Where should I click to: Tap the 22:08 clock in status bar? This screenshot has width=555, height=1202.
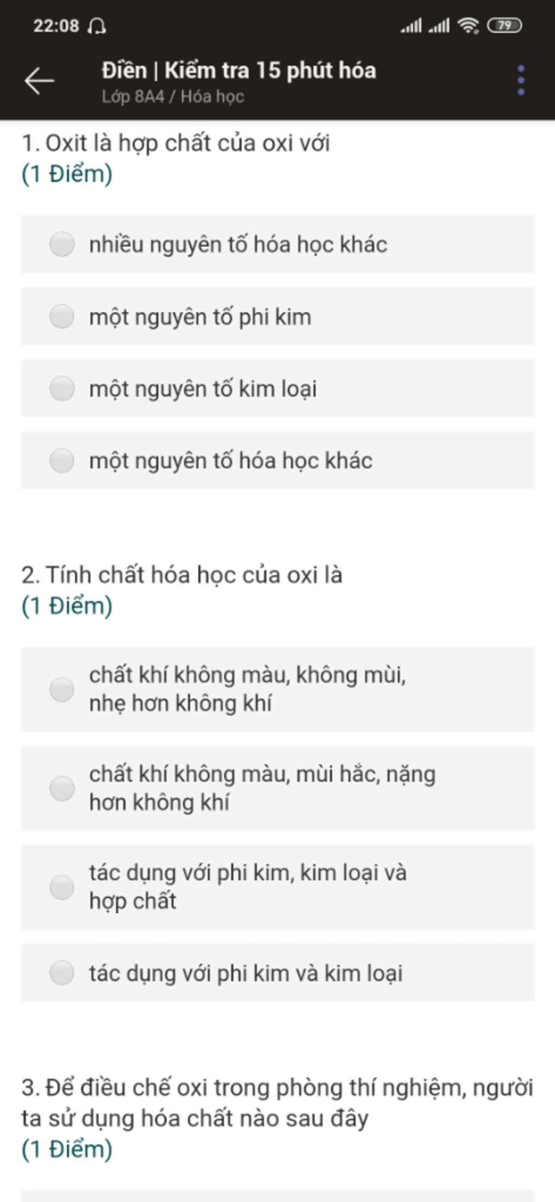[x=56, y=25]
